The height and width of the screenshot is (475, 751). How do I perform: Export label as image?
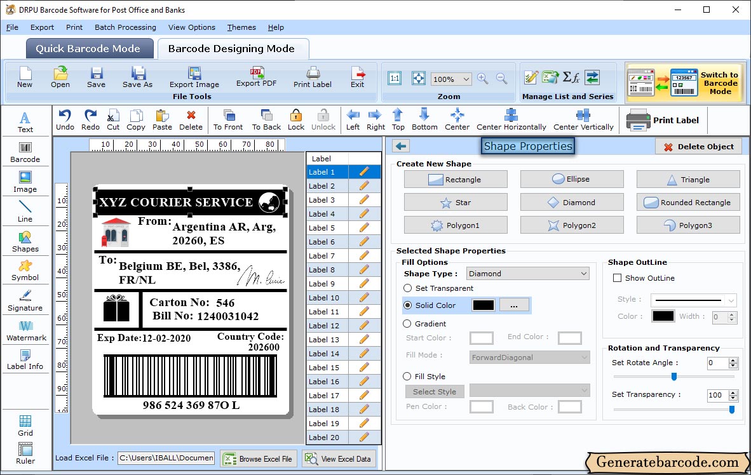point(194,77)
